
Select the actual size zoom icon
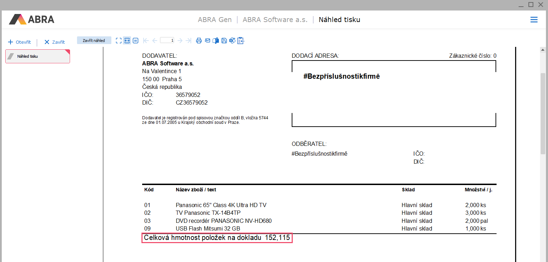(136, 41)
